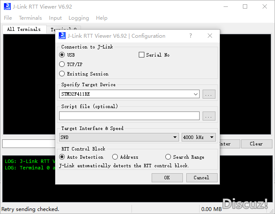Open the Input menu

(55, 18)
